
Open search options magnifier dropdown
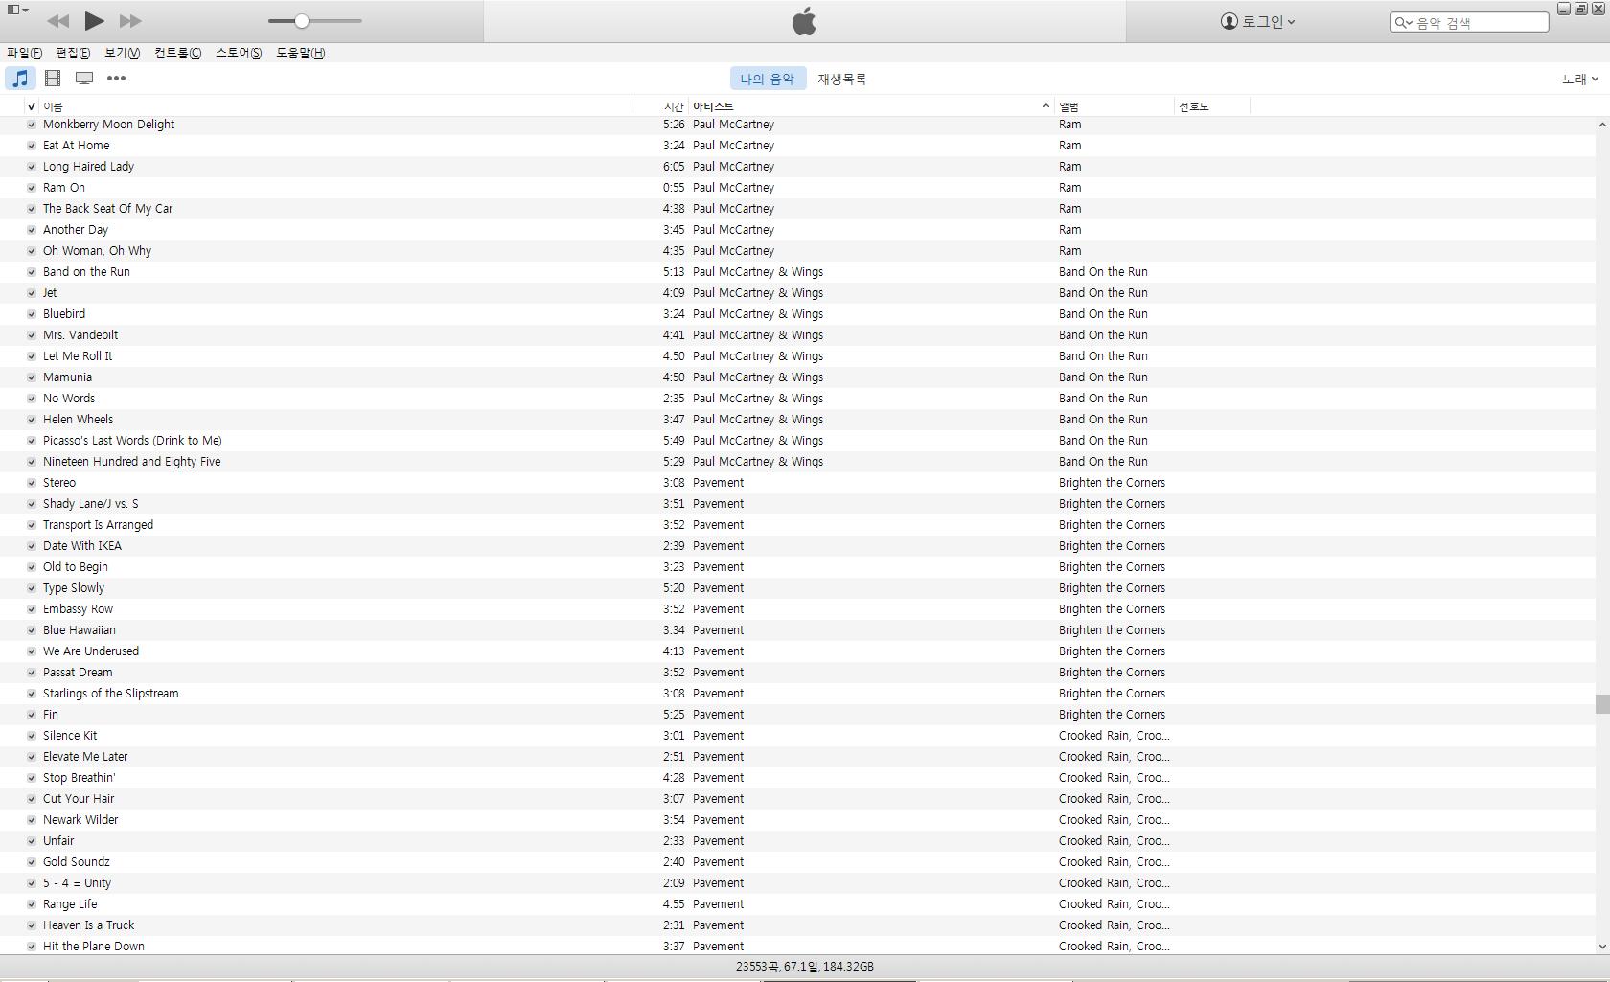tap(1404, 22)
